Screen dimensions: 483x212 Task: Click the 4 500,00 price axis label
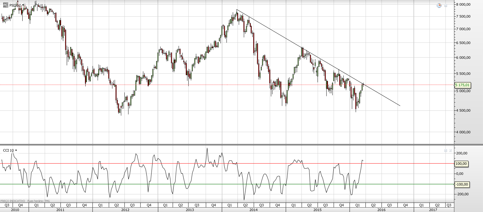[463, 110]
